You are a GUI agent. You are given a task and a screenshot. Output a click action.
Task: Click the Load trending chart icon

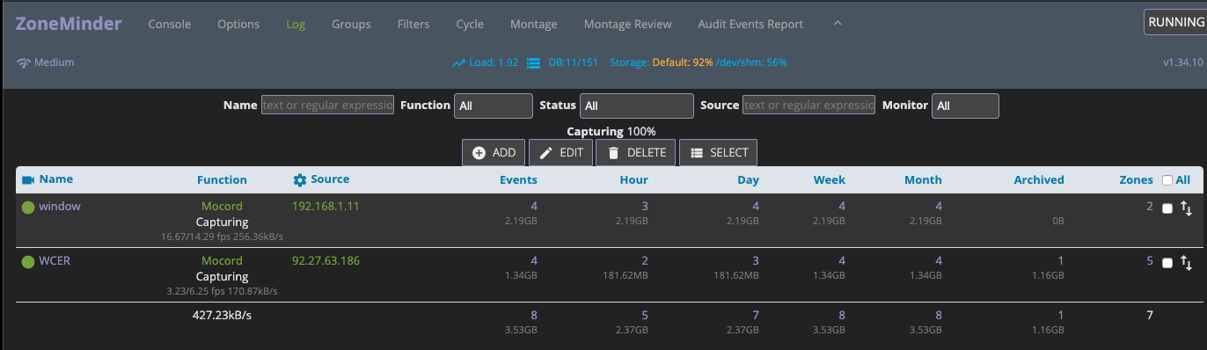coord(458,63)
